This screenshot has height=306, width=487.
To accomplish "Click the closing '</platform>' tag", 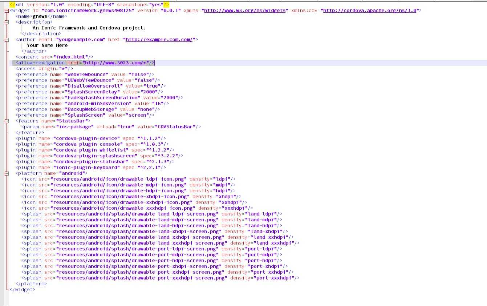I will 31,284.
